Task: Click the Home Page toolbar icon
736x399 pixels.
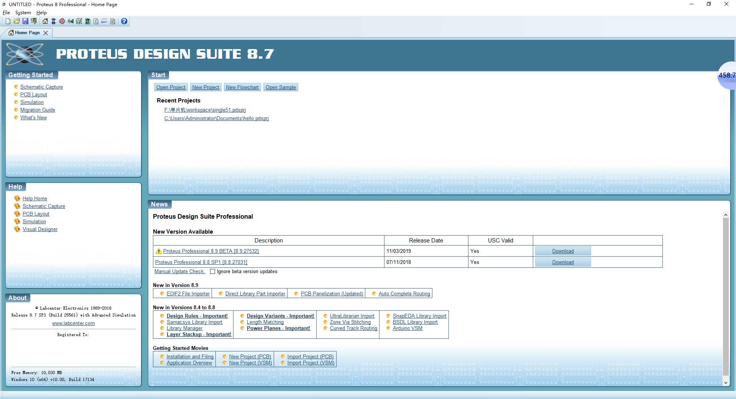Action: click(x=45, y=21)
